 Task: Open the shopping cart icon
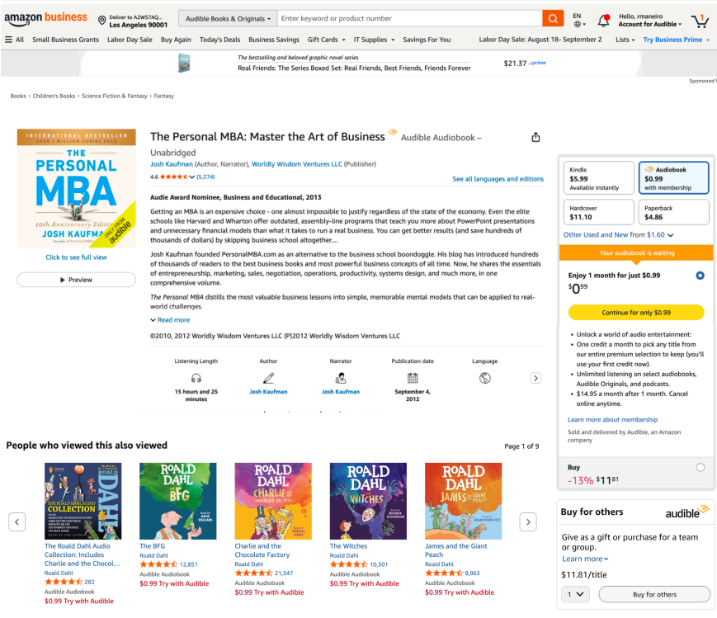click(700, 21)
